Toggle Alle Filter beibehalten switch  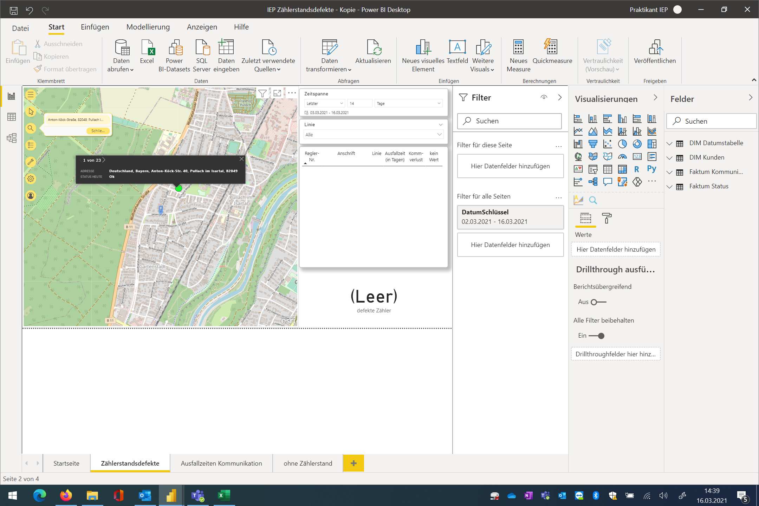(x=596, y=336)
